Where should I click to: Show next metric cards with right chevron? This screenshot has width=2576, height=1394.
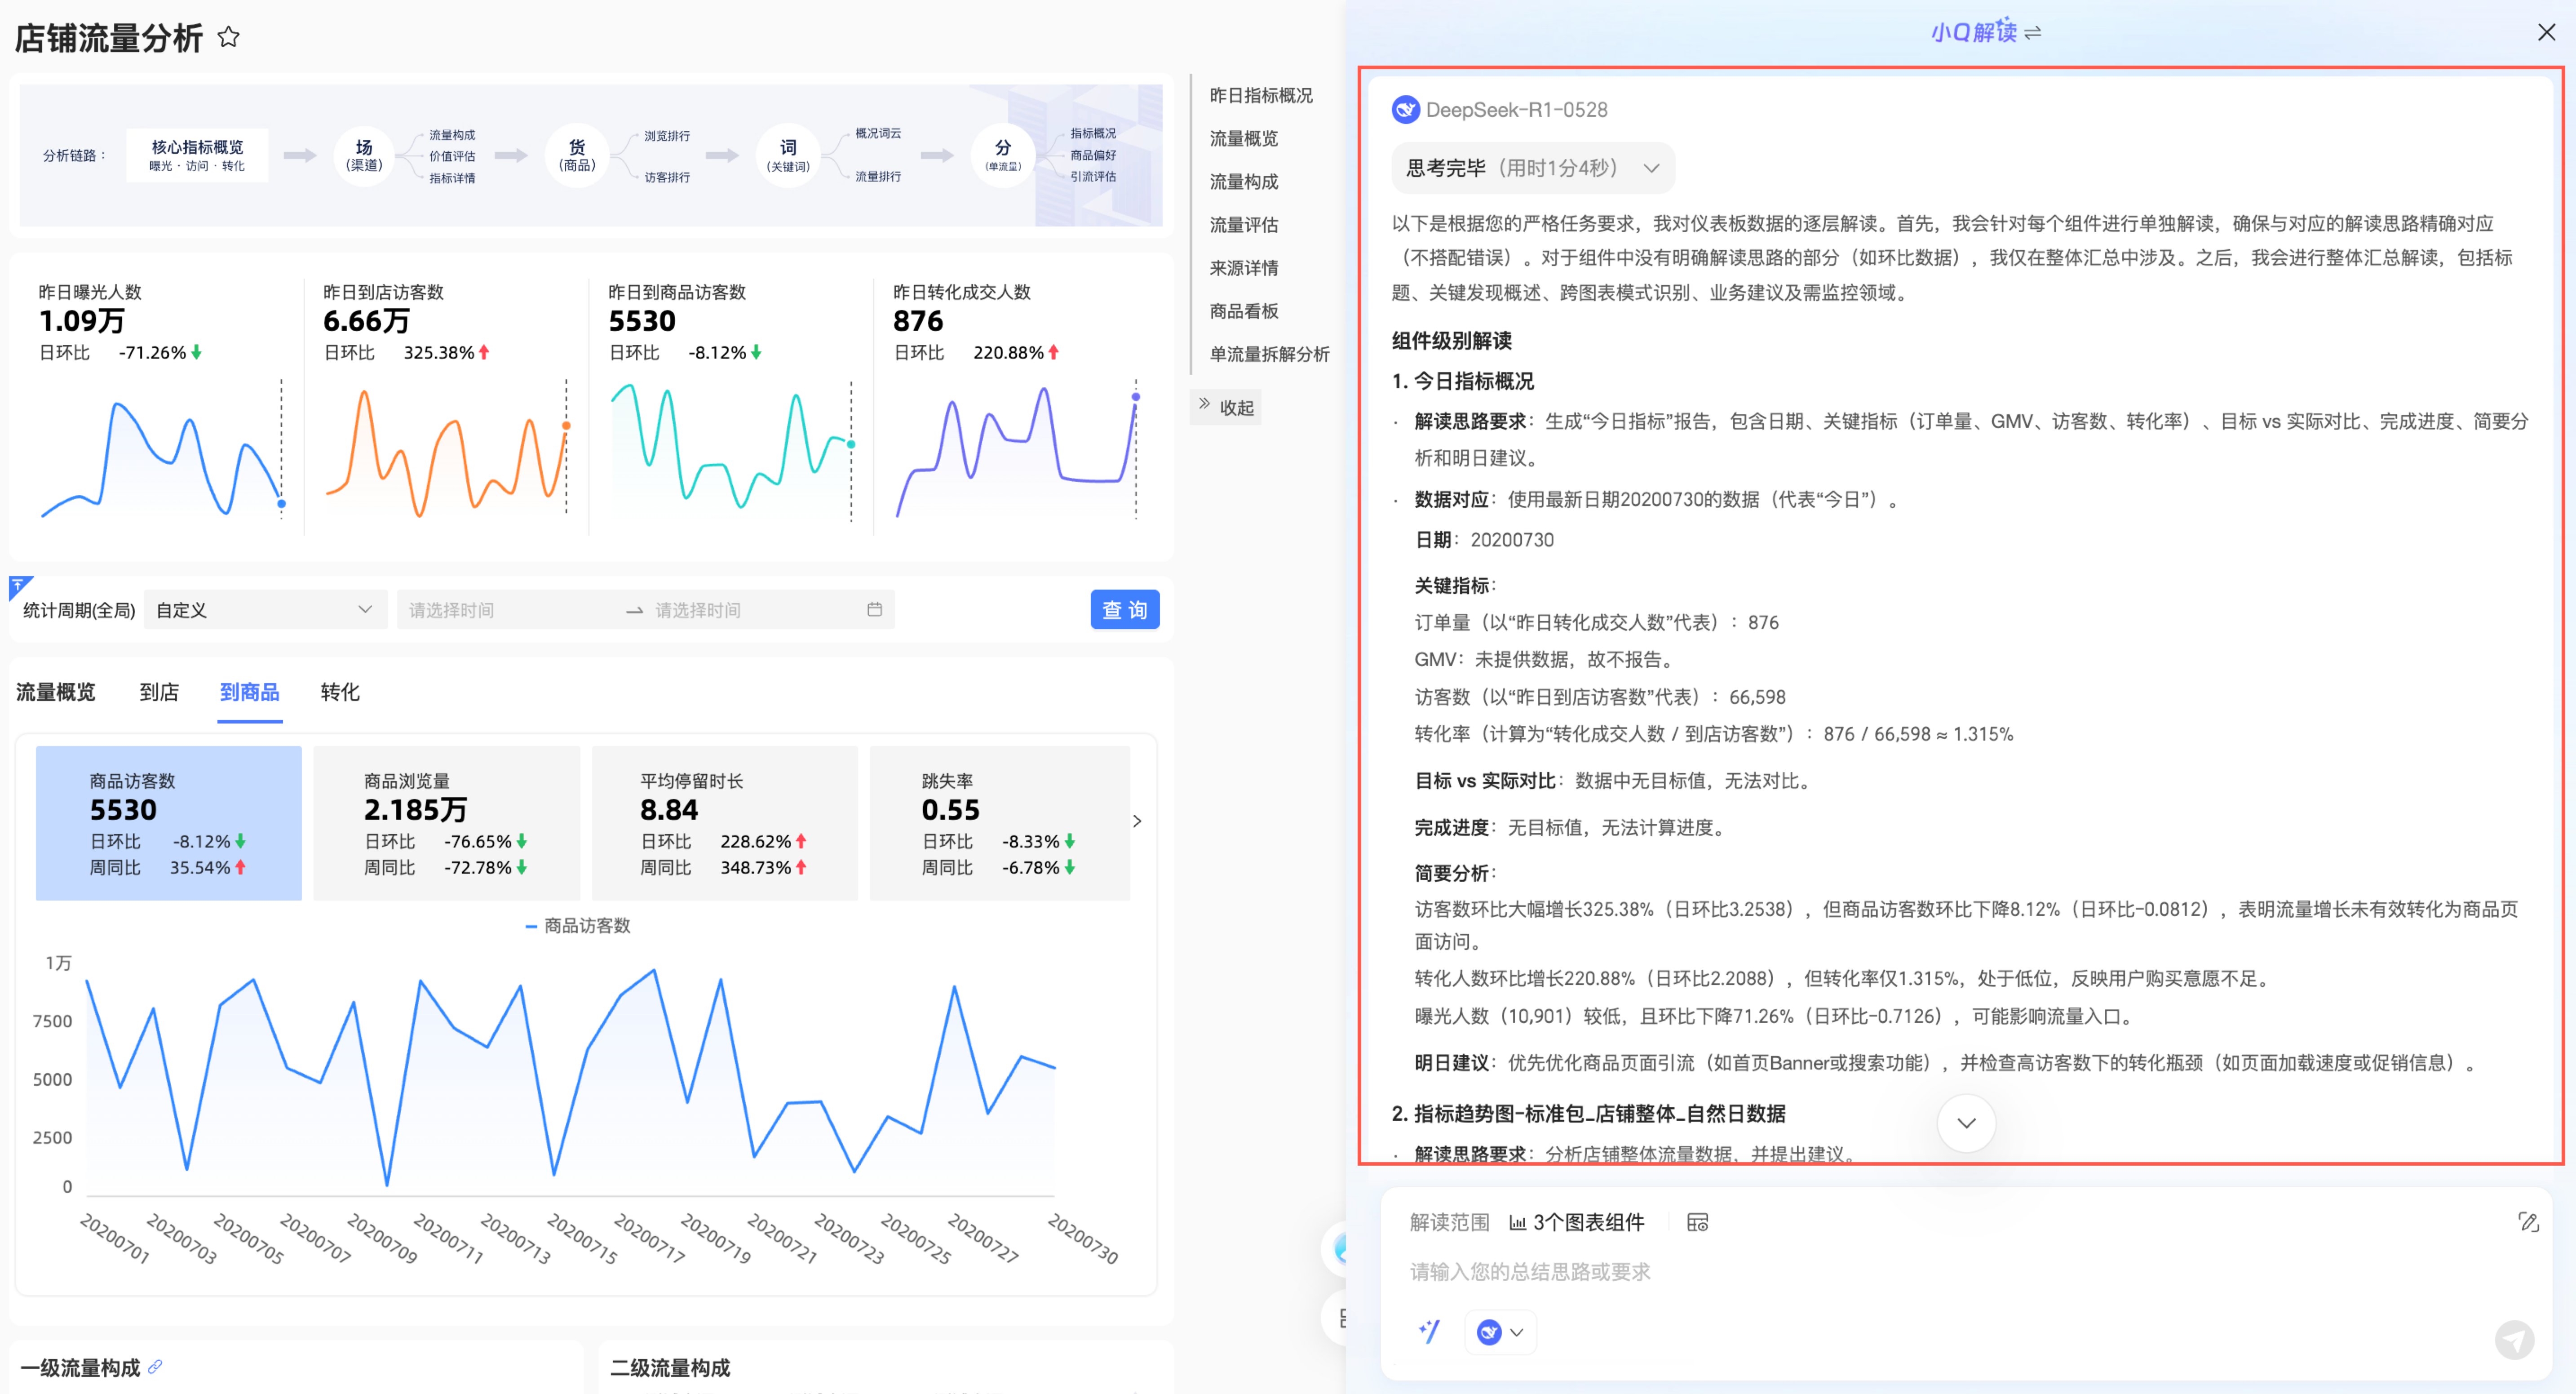[1137, 821]
